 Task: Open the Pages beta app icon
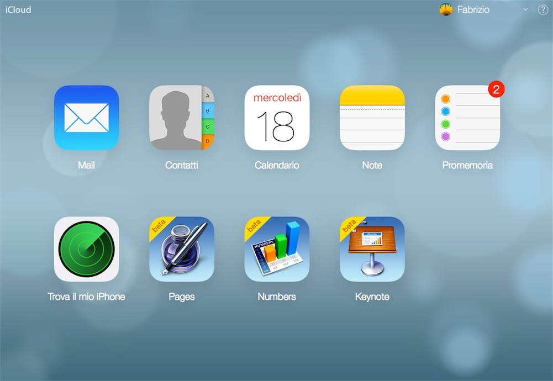point(182,249)
